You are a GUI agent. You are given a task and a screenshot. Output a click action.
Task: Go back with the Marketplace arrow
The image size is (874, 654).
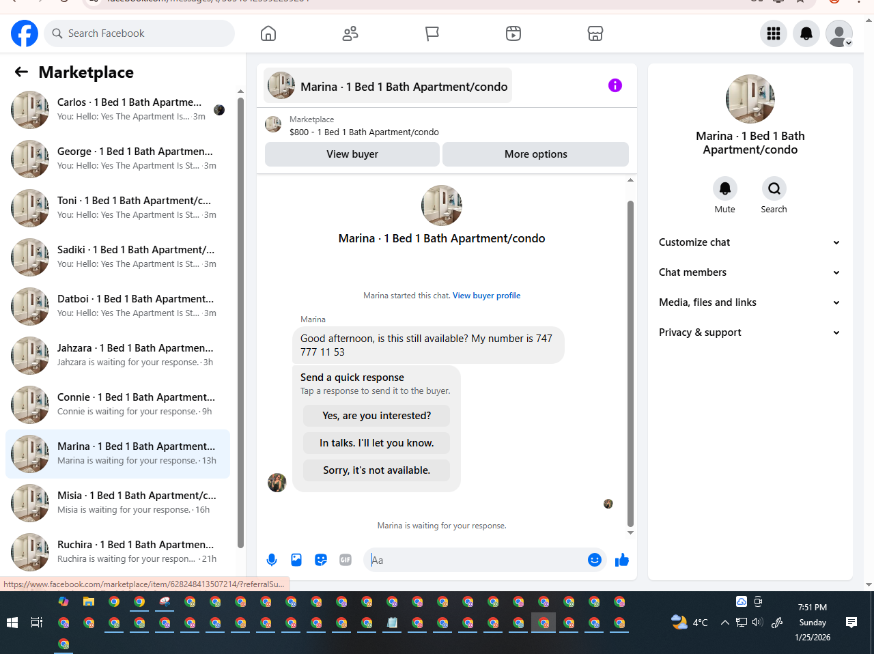click(21, 72)
